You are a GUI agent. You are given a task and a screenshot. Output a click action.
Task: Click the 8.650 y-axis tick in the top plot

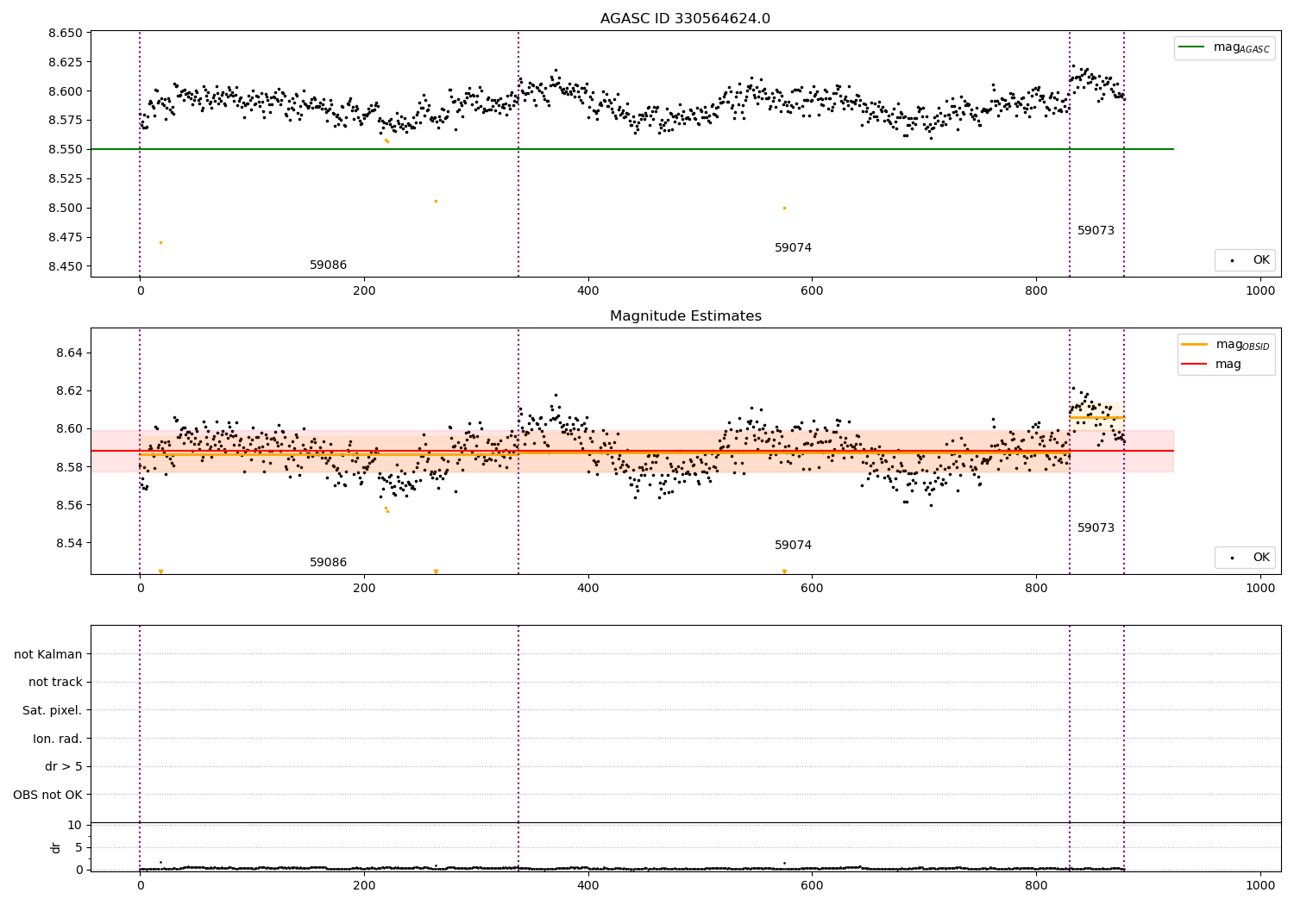coord(65,33)
